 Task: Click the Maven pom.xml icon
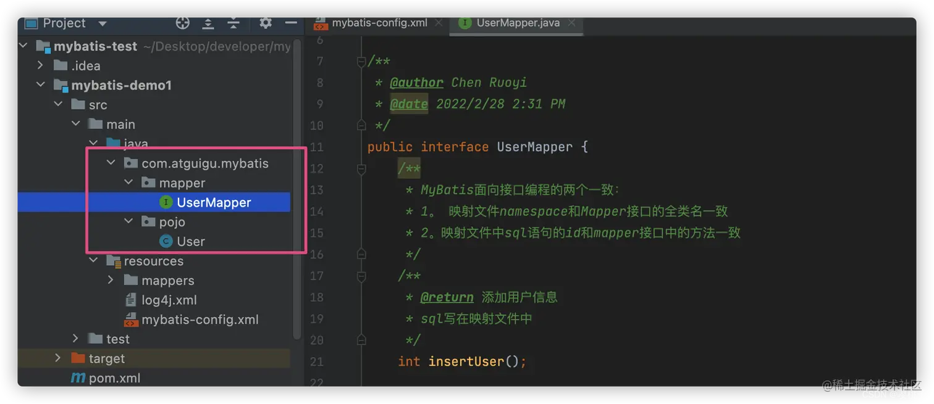pyautogui.click(x=78, y=377)
